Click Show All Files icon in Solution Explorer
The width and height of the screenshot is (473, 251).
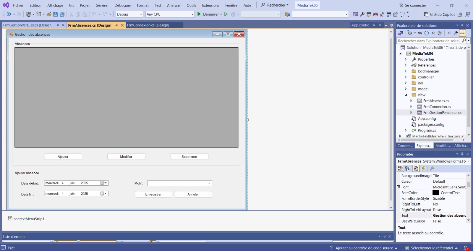440,33
